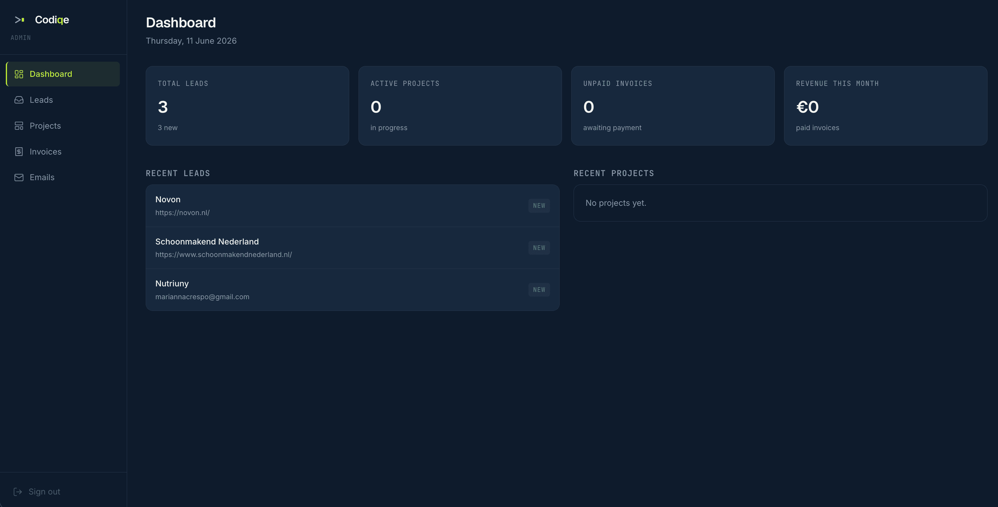The height and width of the screenshot is (507, 998).
Task: Click the Codiqe brand name
Action: (x=52, y=20)
